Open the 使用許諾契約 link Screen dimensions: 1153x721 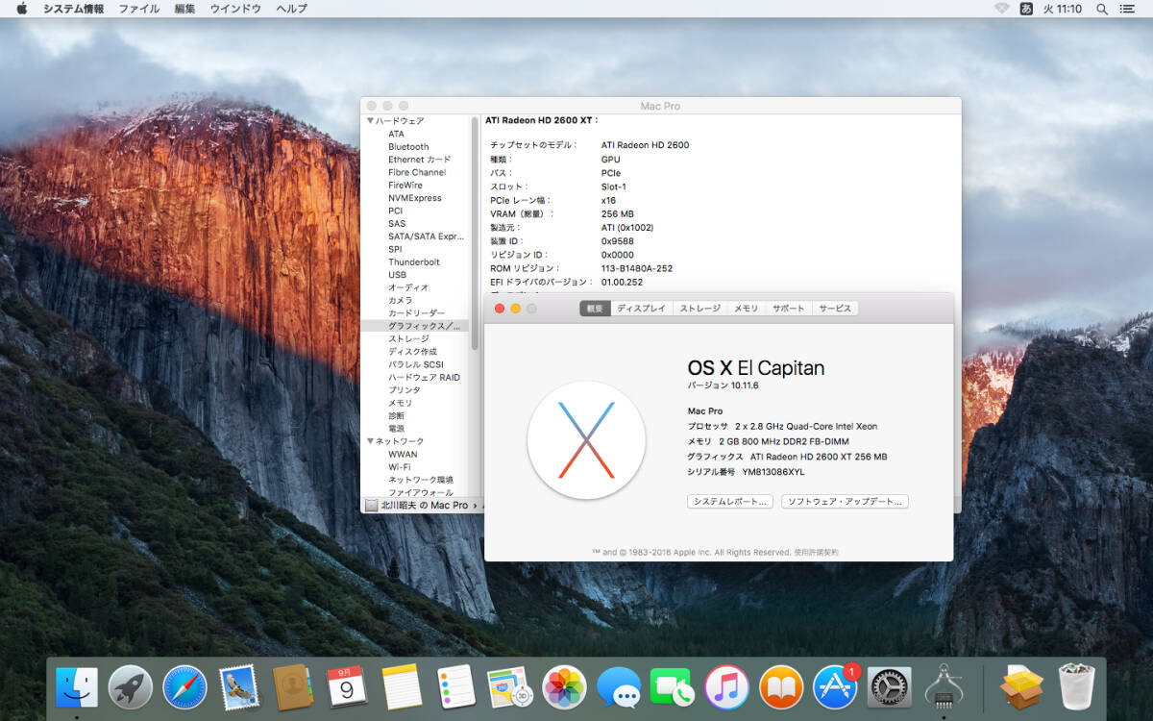(x=816, y=553)
